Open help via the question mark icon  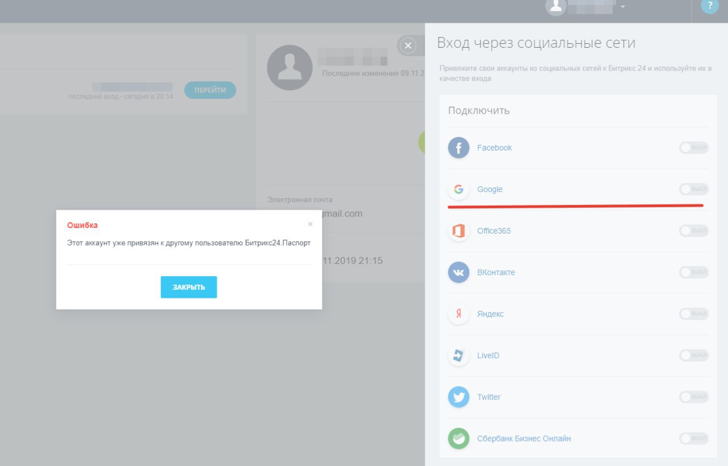[x=710, y=6]
